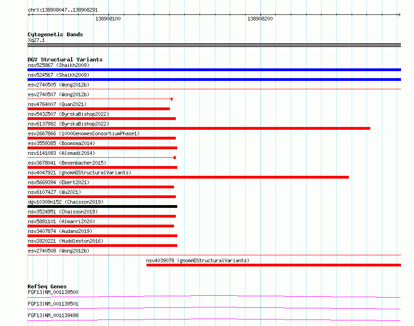Open variant esv2740505 (Wong2012b)

[59, 85]
